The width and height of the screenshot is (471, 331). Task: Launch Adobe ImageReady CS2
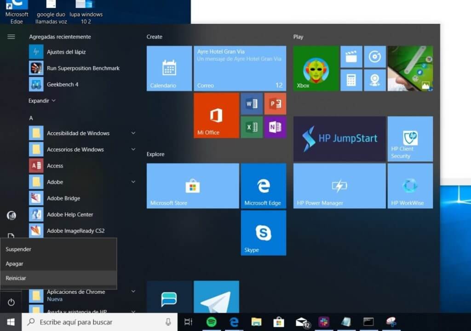tap(82, 230)
